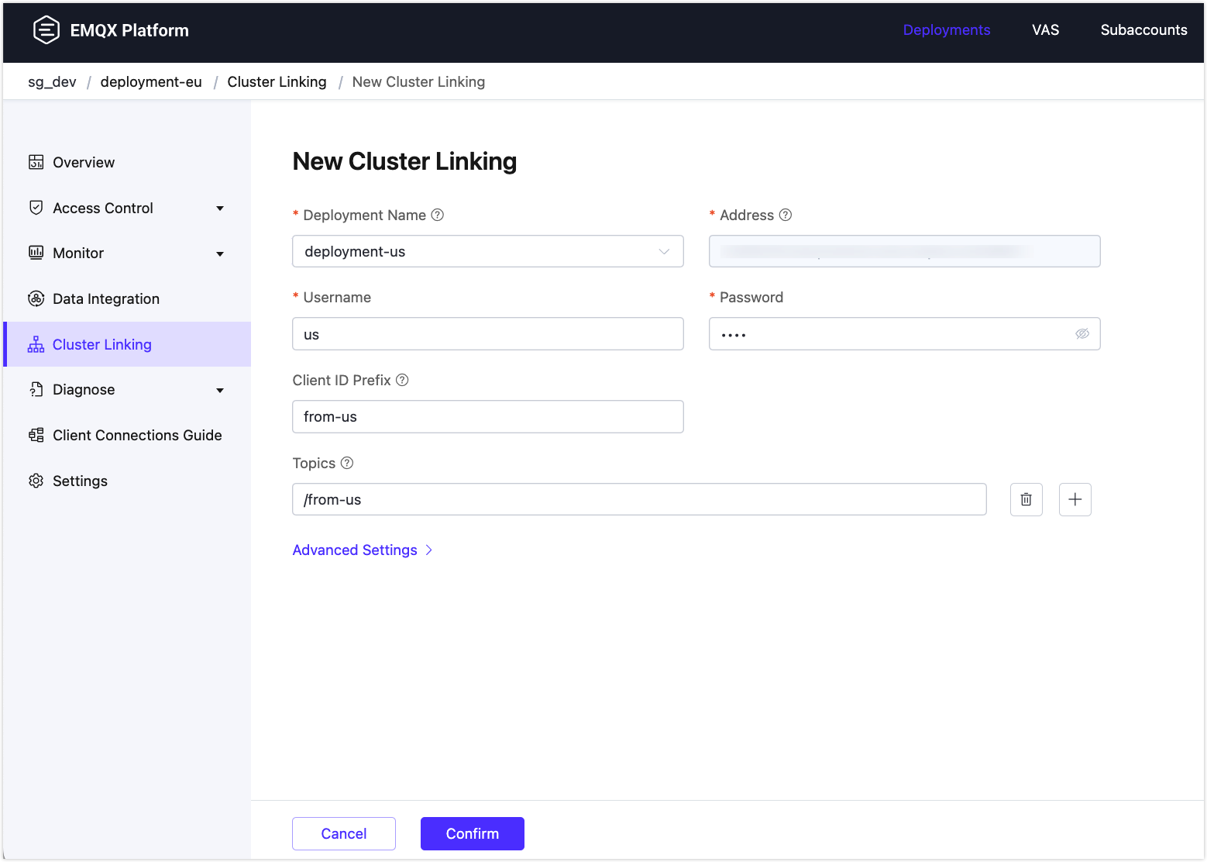Open VAS in top navigation
The image size is (1207, 862).
click(x=1045, y=30)
